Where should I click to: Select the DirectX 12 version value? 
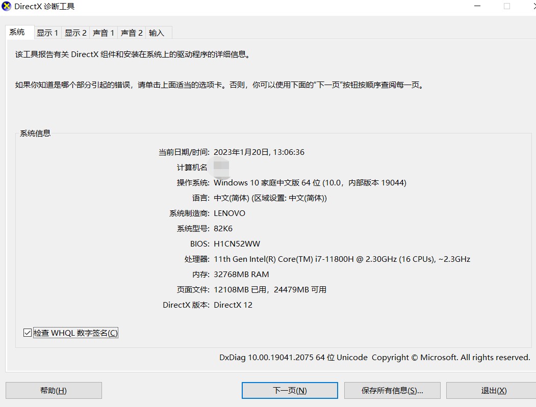tap(233, 305)
